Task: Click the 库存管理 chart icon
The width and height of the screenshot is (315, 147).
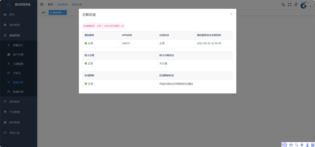Action: click(x=5, y=122)
